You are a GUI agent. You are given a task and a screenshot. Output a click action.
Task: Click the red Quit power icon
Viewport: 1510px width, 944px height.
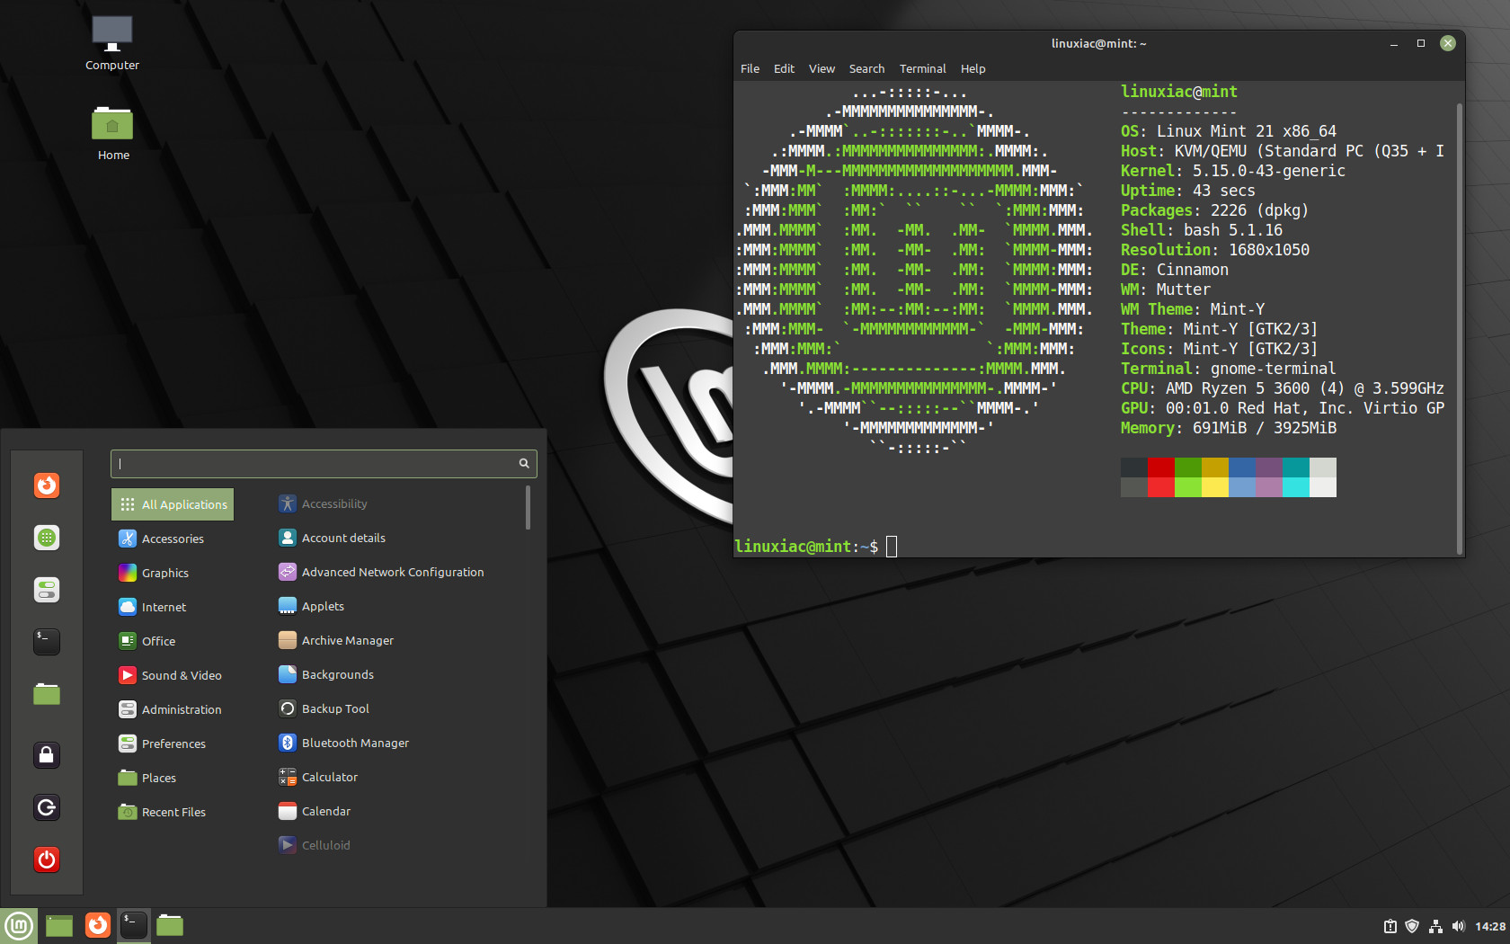click(x=47, y=859)
